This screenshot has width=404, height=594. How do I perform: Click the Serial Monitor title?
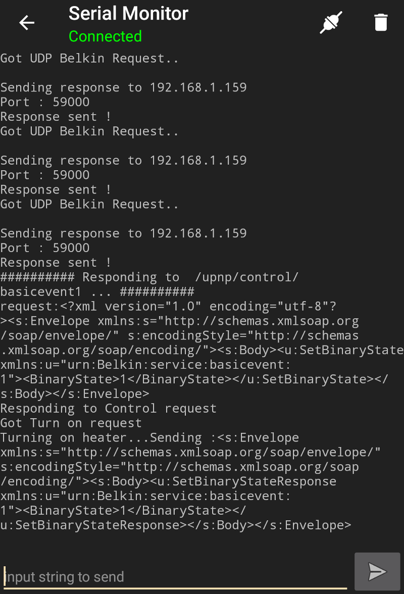128,14
